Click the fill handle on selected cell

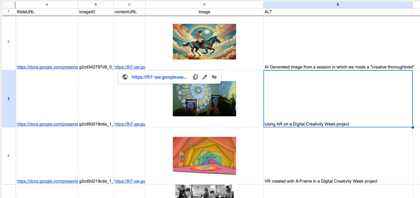pyautogui.click(x=413, y=127)
